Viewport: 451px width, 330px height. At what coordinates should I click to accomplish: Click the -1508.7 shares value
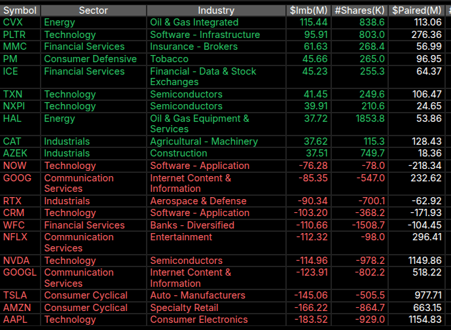pyautogui.click(x=369, y=225)
